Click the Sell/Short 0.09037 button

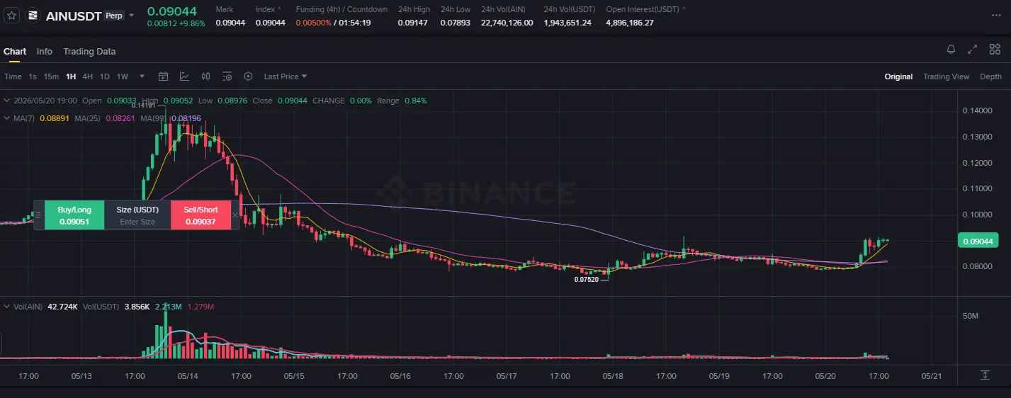pyautogui.click(x=201, y=215)
